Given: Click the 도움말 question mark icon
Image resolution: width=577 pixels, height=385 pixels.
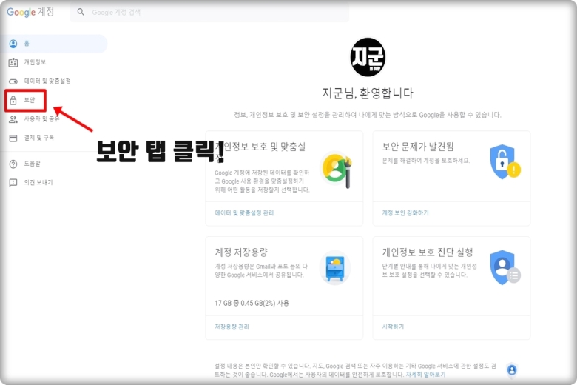Looking at the screenshot, I should point(13,164).
